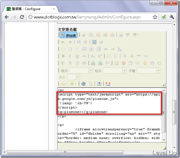The image size is (180, 158).
Task: Click the Paste icon
Action: tap(98, 35)
